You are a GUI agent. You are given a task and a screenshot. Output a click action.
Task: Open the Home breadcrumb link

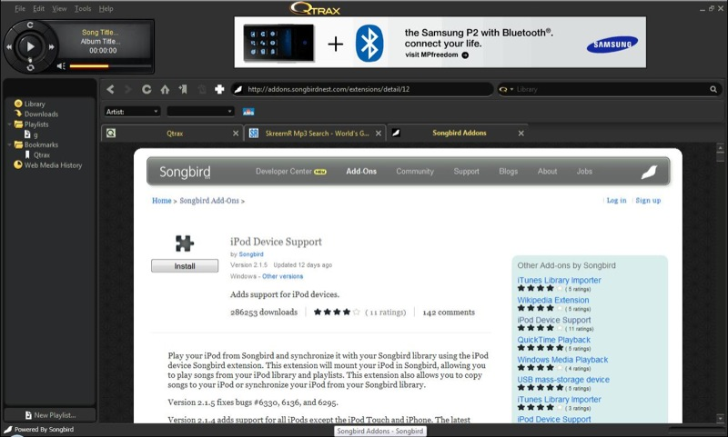pos(162,201)
